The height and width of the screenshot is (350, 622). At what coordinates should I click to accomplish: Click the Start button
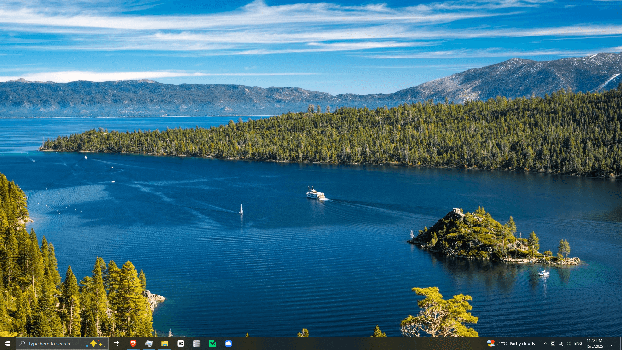7,344
